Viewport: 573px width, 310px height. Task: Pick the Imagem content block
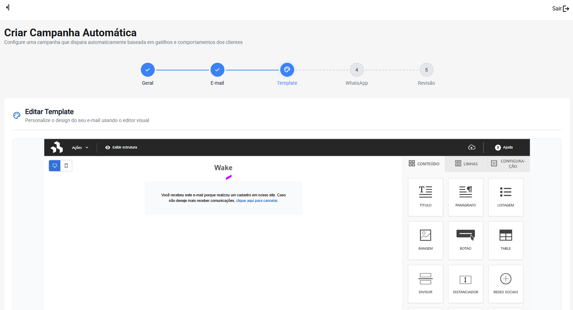[425, 240]
